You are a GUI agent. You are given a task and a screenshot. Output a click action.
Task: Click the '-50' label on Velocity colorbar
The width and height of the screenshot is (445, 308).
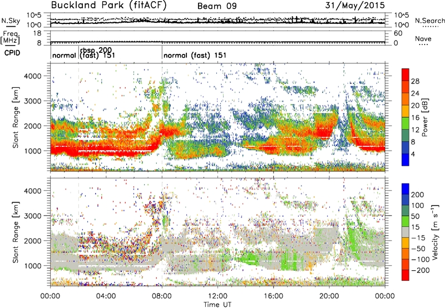pos(418,249)
